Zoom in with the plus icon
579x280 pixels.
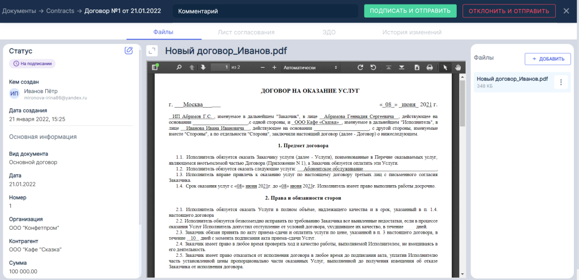274,67
